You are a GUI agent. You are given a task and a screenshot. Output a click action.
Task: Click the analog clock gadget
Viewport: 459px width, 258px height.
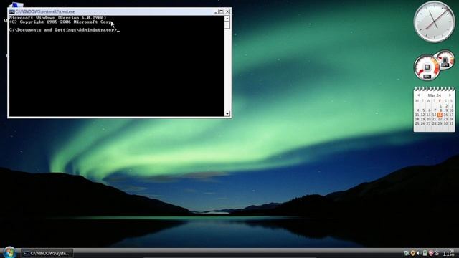tap(434, 21)
